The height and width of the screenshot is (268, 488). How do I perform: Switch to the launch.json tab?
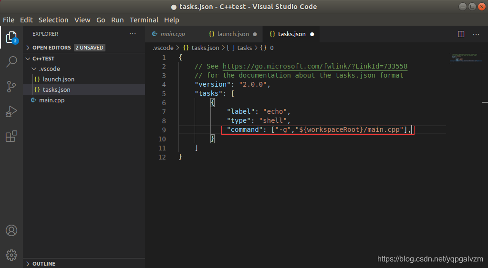[233, 34]
